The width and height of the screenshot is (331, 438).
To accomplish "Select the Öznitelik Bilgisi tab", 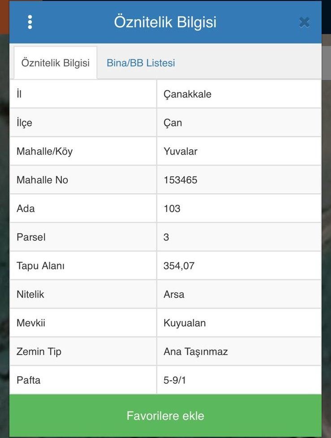I will pyautogui.click(x=56, y=63).
